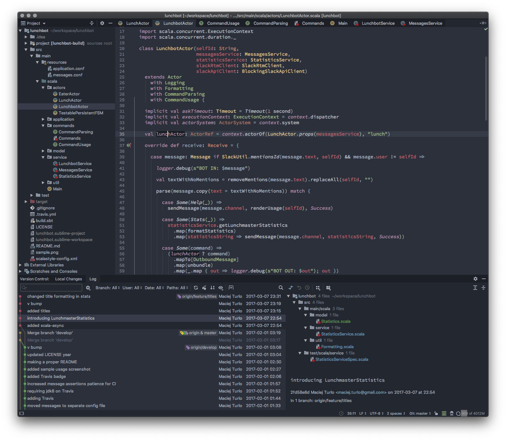The image size is (506, 440).
Task: Open the Branch filter dropdown
Action: 108,288
